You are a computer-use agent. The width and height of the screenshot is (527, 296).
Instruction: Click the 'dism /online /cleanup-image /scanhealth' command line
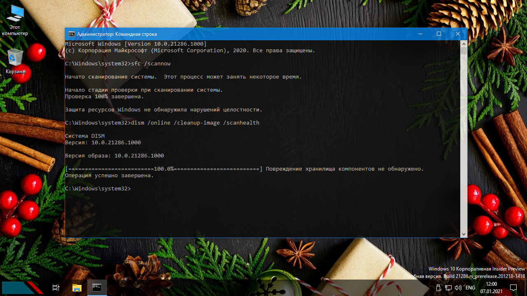[x=162, y=123]
